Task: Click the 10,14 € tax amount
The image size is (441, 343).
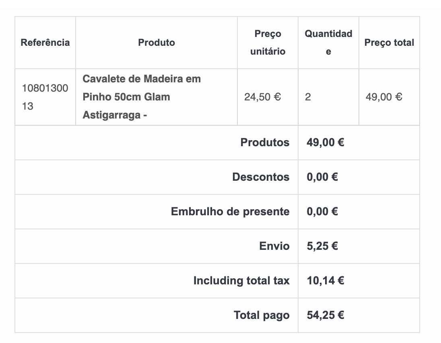Action: coord(325,281)
